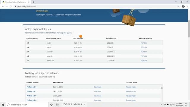
Task: Open the Python 3.9.1 release link
Action: click(31, 91)
